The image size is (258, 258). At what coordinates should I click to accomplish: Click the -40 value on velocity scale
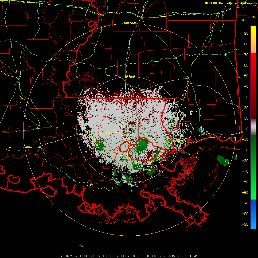245,171
